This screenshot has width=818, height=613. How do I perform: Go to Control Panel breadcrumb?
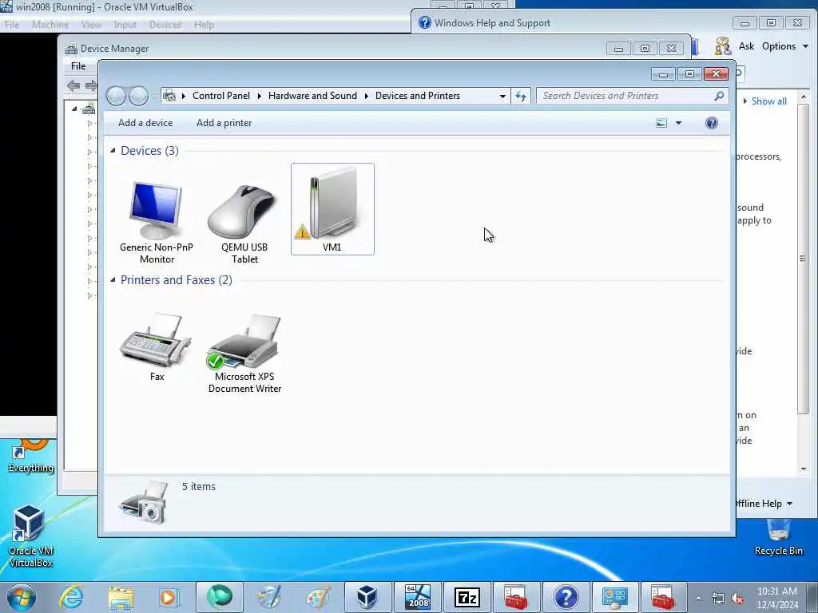[x=221, y=96]
